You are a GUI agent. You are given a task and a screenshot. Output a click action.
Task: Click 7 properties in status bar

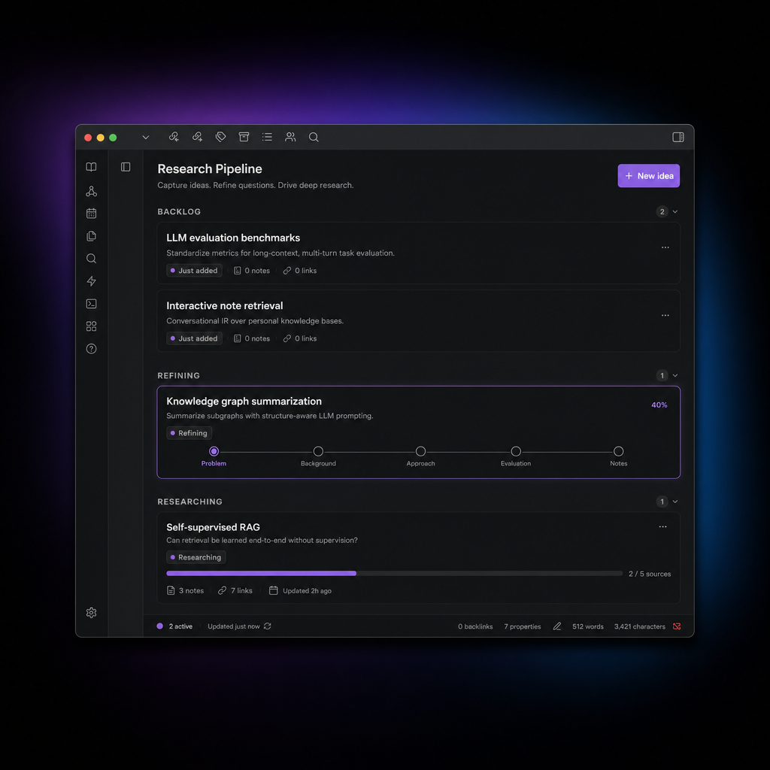click(522, 626)
